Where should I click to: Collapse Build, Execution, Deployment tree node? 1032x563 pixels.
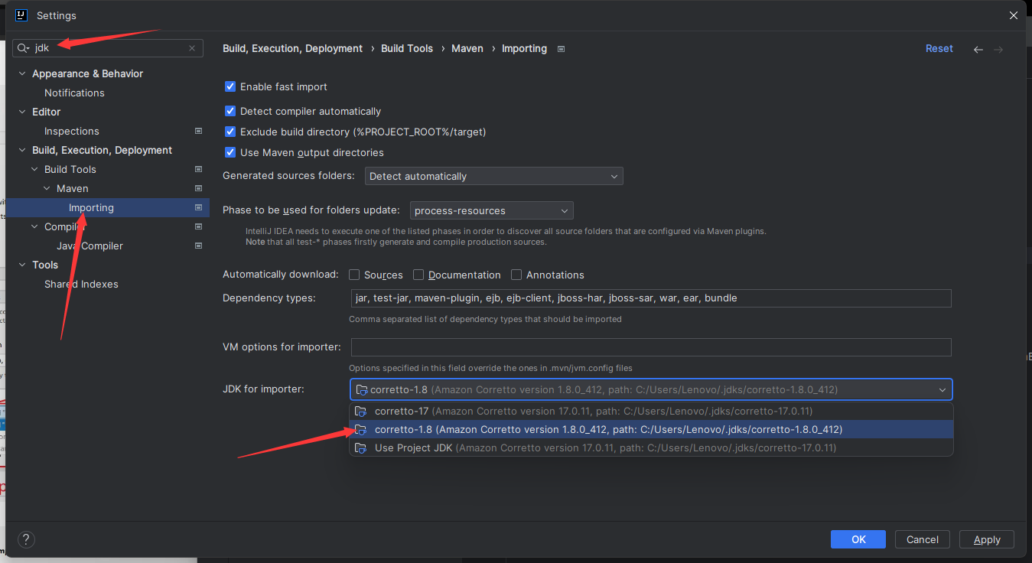pos(22,150)
